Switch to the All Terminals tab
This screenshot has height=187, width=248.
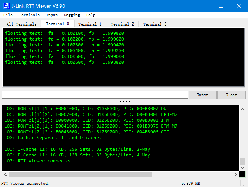(22, 24)
